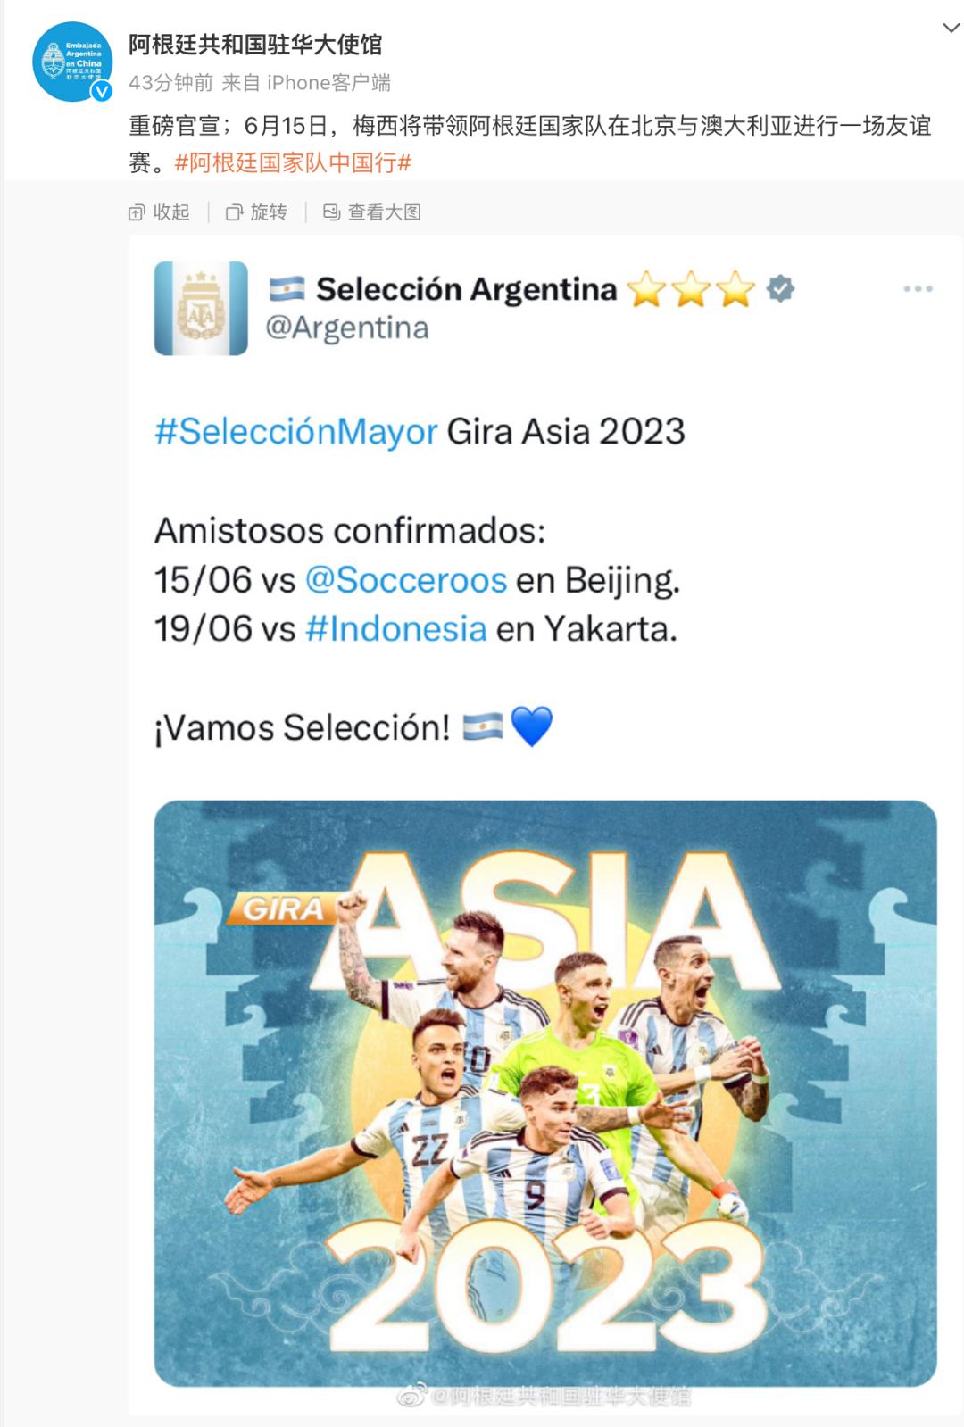Click the embassy avatar's verified V badge
Viewport: 964px width, 1427px height.
(102, 90)
